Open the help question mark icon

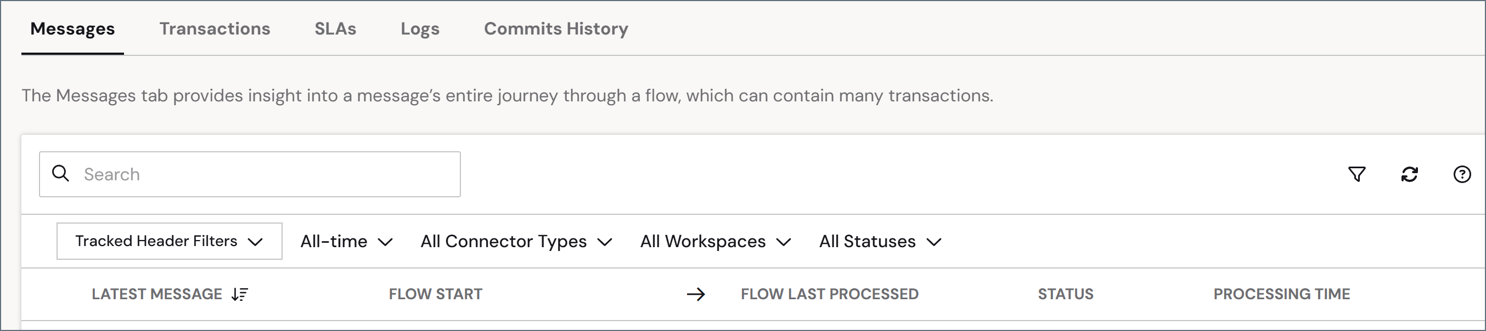click(x=1462, y=174)
